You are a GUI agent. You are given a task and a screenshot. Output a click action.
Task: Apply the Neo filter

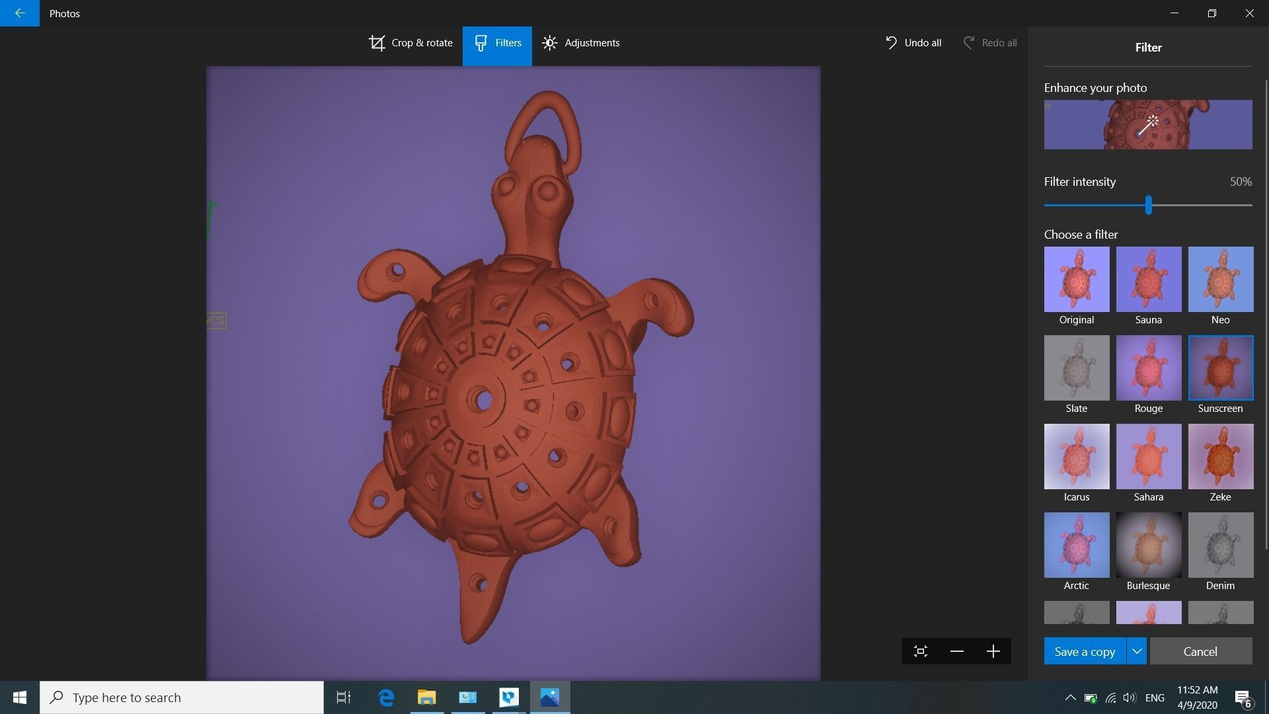(1221, 279)
